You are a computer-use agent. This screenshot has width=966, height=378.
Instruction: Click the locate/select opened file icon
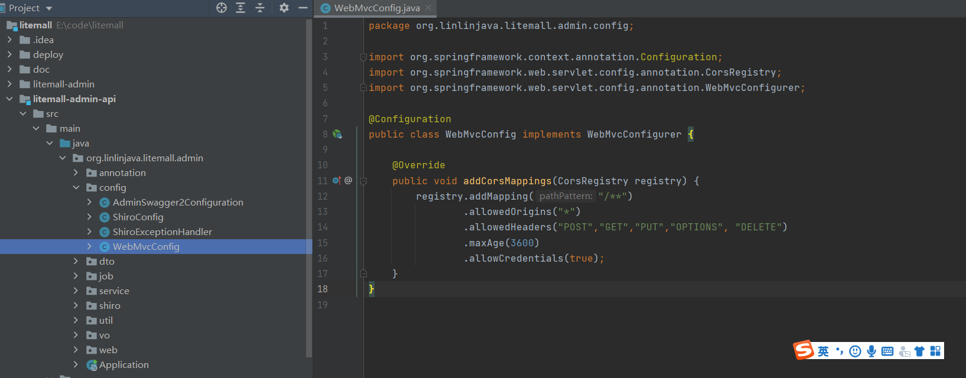tap(222, 8)
